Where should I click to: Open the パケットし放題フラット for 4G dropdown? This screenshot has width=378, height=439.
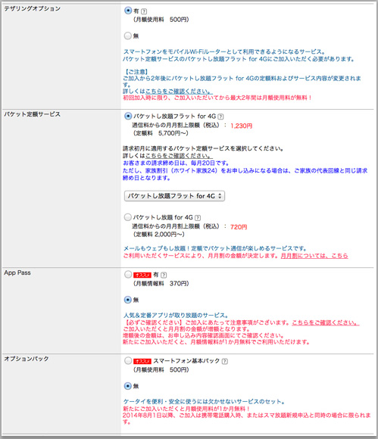(x=174, y=196)
